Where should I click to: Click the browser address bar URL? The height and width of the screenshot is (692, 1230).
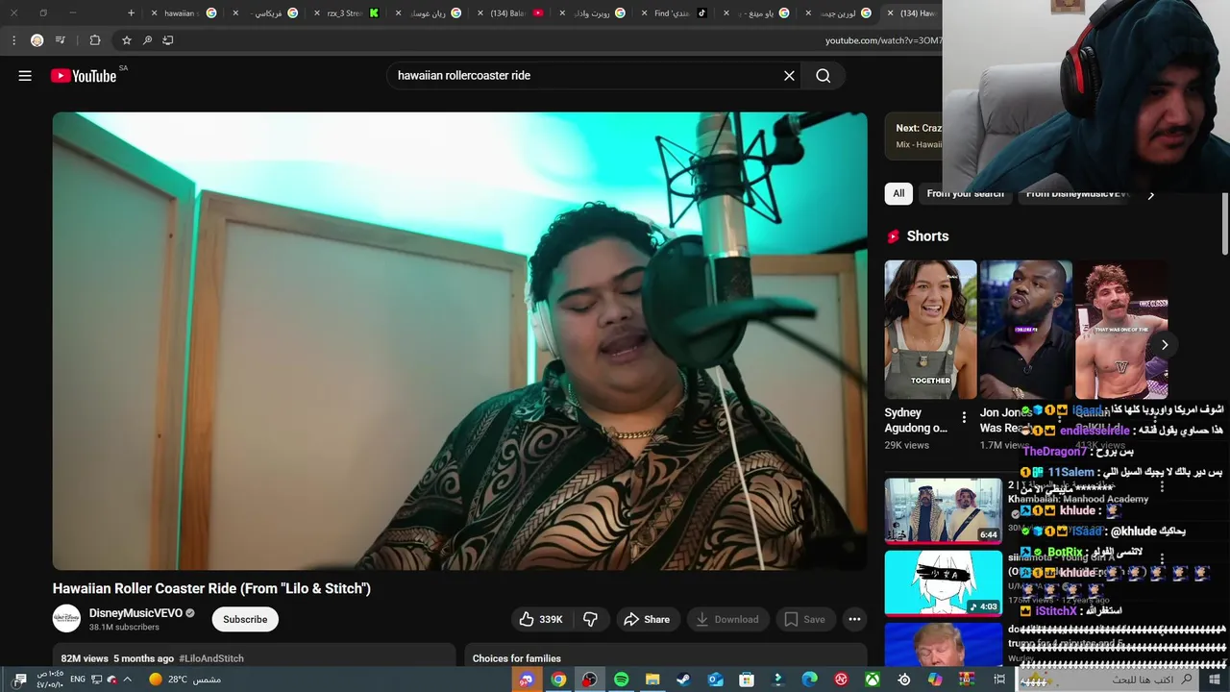tap(883, 40)
